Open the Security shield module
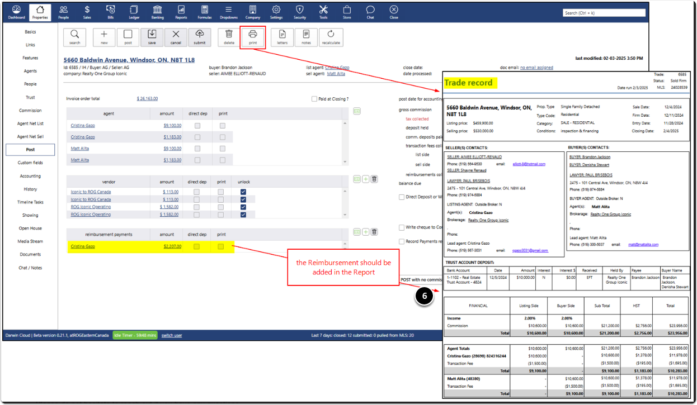The height and width of the screenshot is (405, 697). 300,12
